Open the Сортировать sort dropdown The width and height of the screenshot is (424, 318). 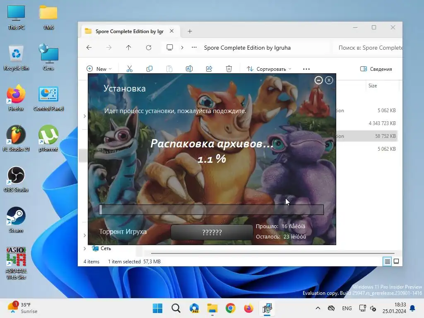pyautogui.click(x=269, y=69)
